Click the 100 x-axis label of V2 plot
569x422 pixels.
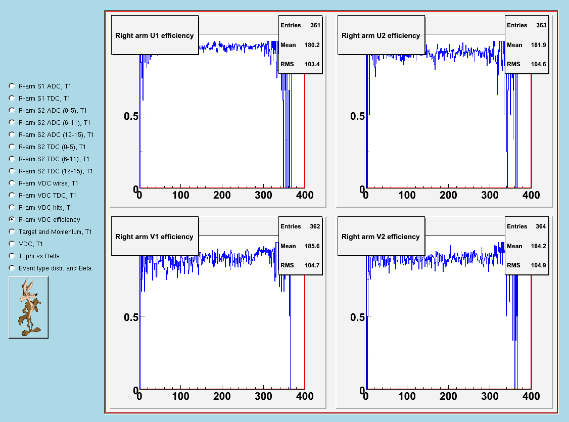coord(407,396)
